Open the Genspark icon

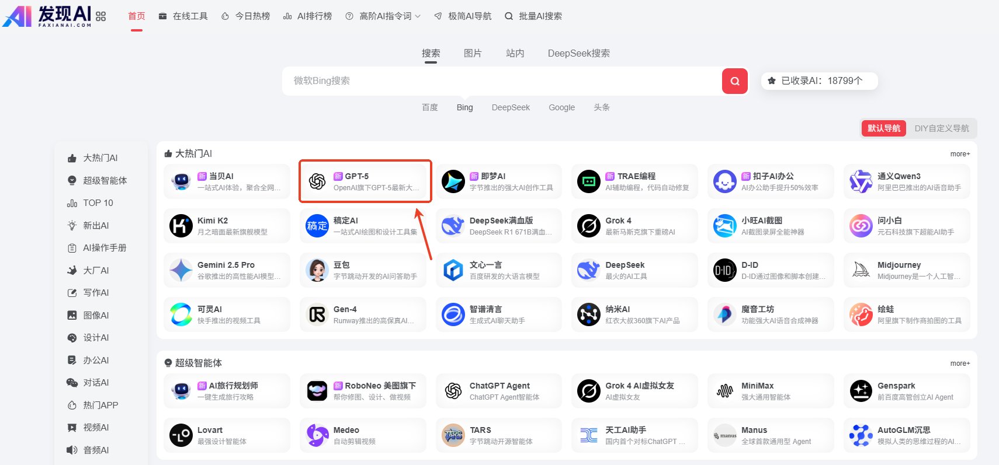tap(861, 391)
